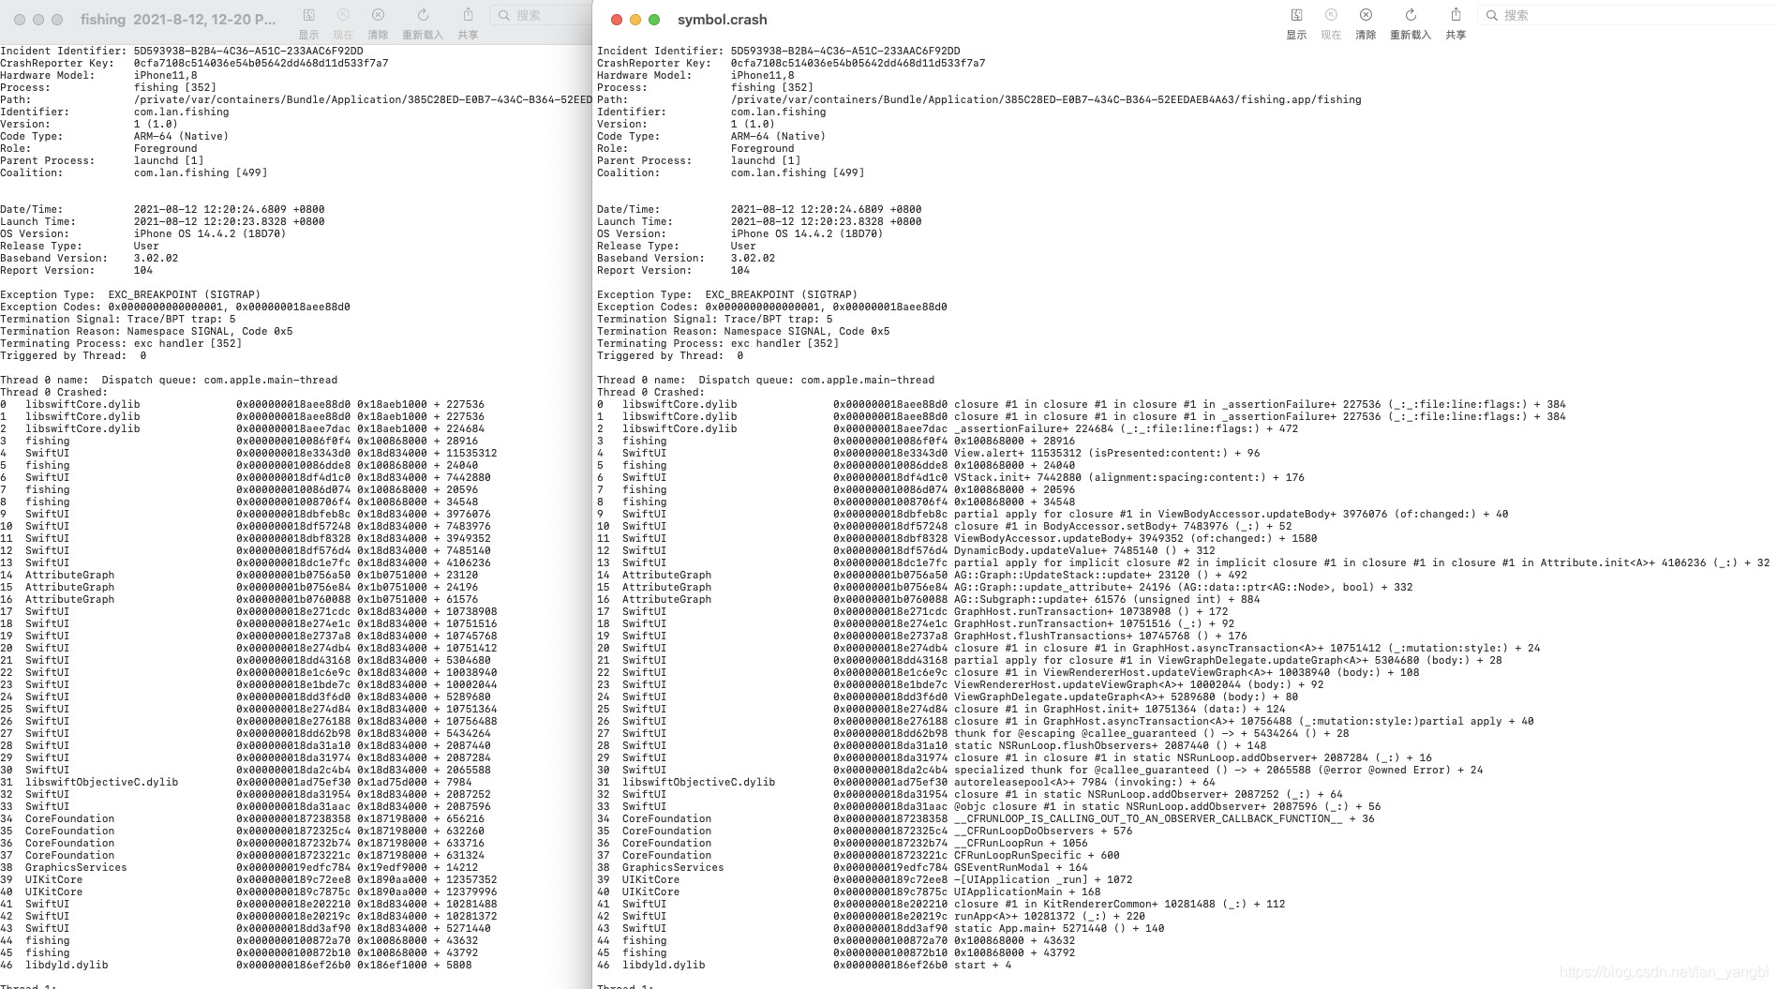Select 'ViewGraphDelegate.updateGraph<A>+ 5289680' frame

pos(948,697)
